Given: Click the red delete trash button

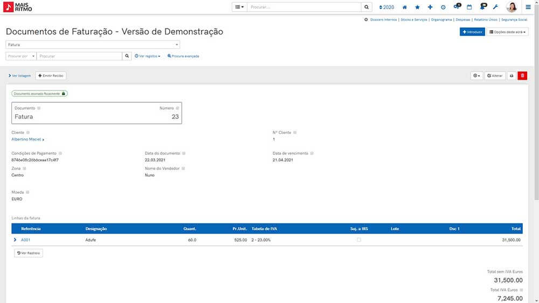Looking at the screenshot, I should point(522,76).
